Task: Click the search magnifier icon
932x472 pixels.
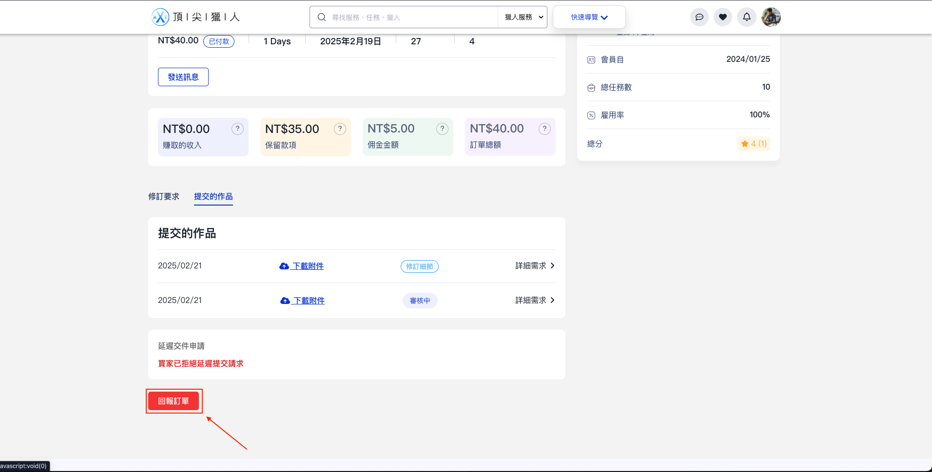Action: (322, 17)
